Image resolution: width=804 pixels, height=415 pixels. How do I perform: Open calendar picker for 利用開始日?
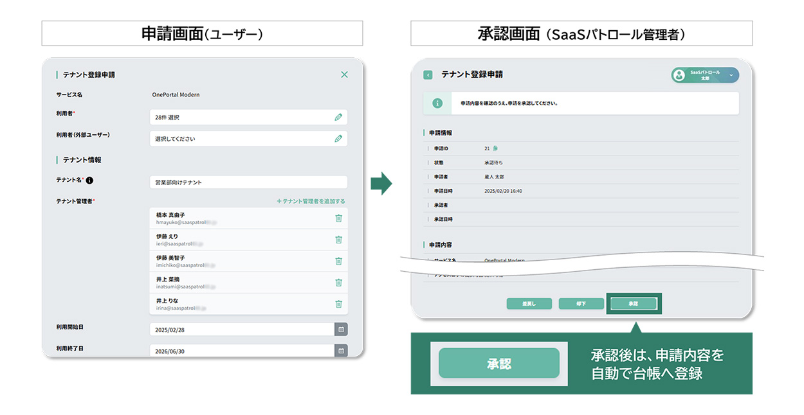pyautogui.click(x=341, y=330)
